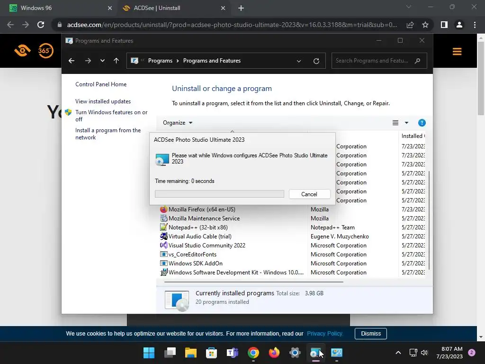Select Programs breadcrumb in address bar
The width and height of the screenshot is (485, 364).
click(x=160, y=61)
